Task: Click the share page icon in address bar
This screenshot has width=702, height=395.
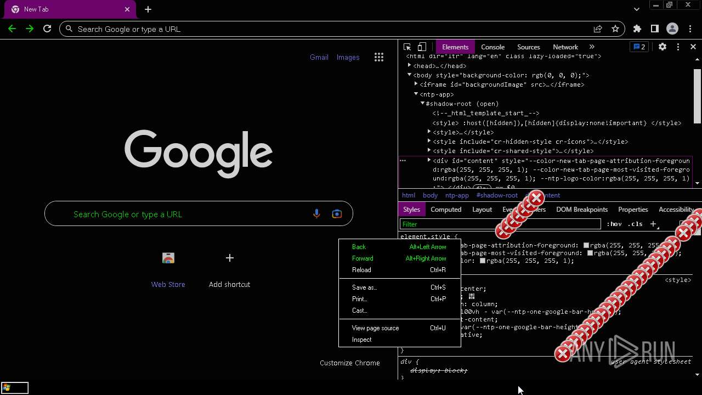Action: [598, 29]
